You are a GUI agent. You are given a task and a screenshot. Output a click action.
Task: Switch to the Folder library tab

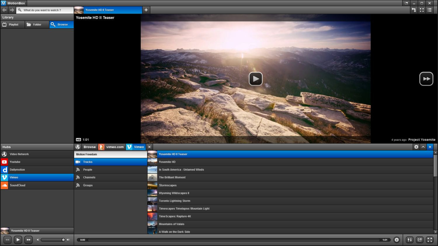[x=37, y=24]
